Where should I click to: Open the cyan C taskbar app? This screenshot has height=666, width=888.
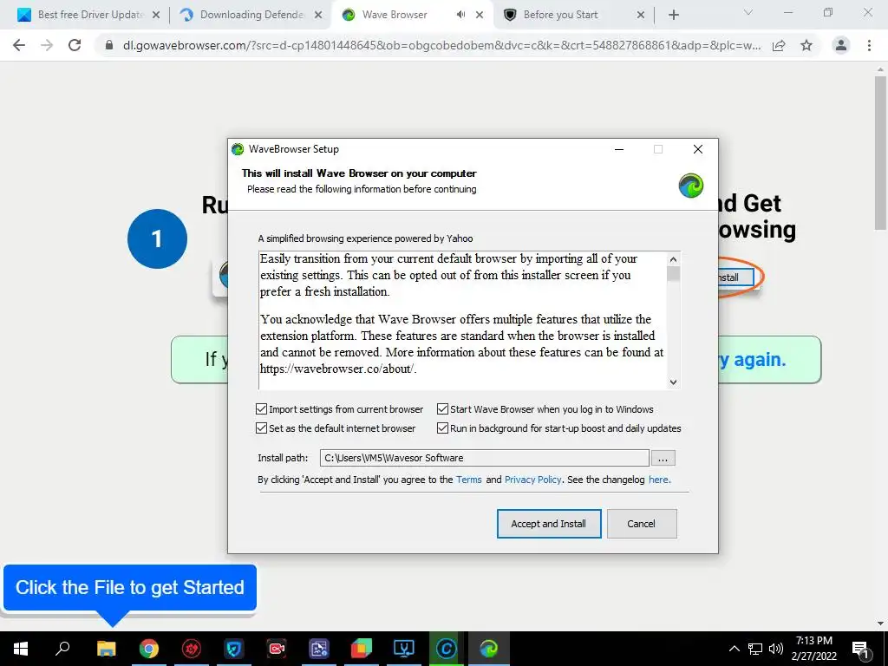[x=447, y=649]
